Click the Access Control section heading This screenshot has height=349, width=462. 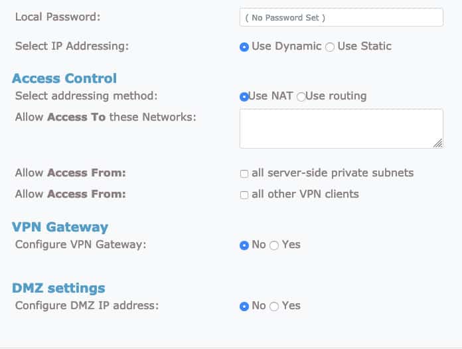64,78
